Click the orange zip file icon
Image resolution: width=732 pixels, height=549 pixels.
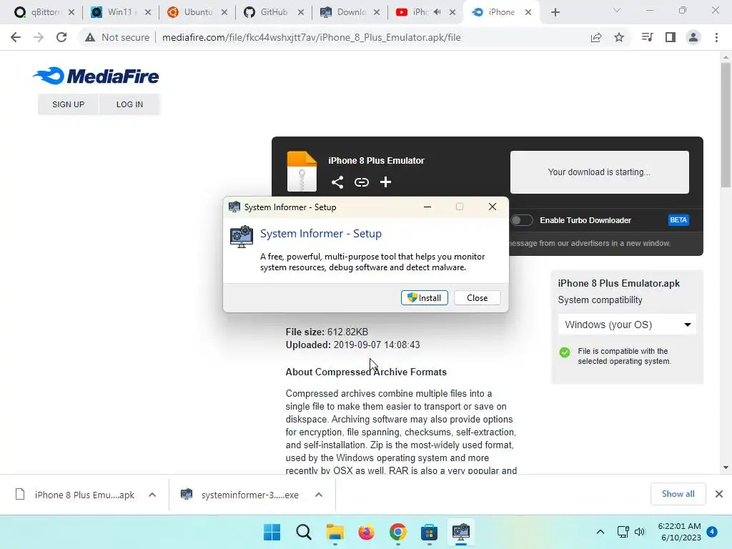302,172
